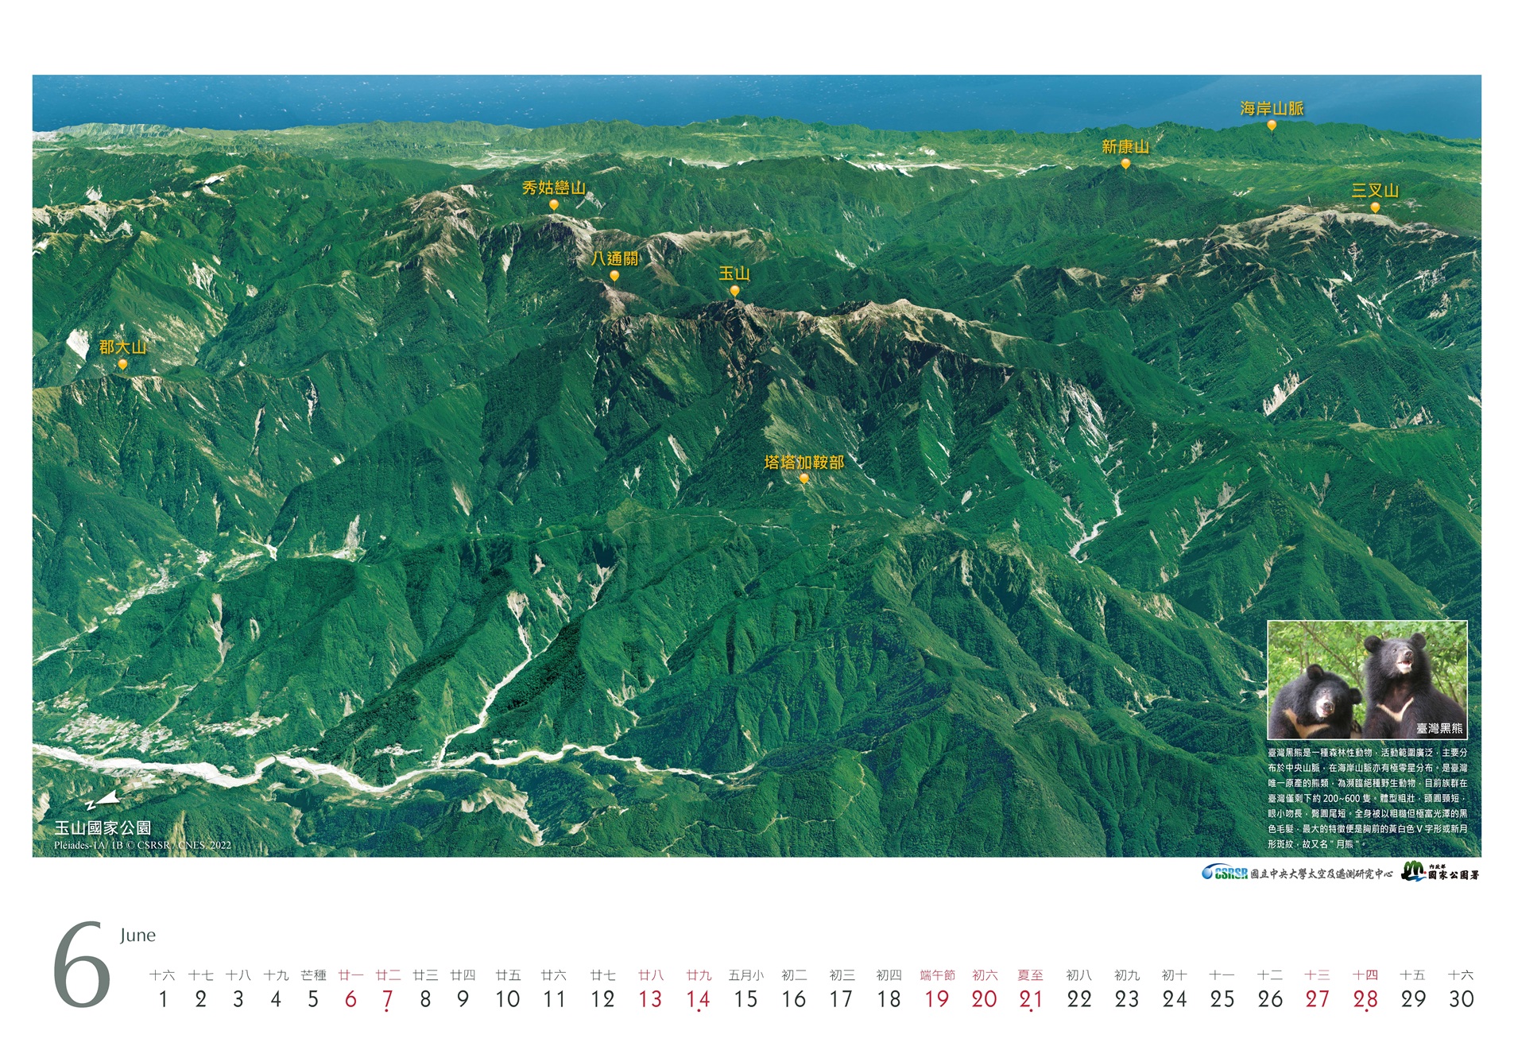Select date 1 on the calendar
The height and width of the screenshot is (1054, 1514).
pos(163,998)
